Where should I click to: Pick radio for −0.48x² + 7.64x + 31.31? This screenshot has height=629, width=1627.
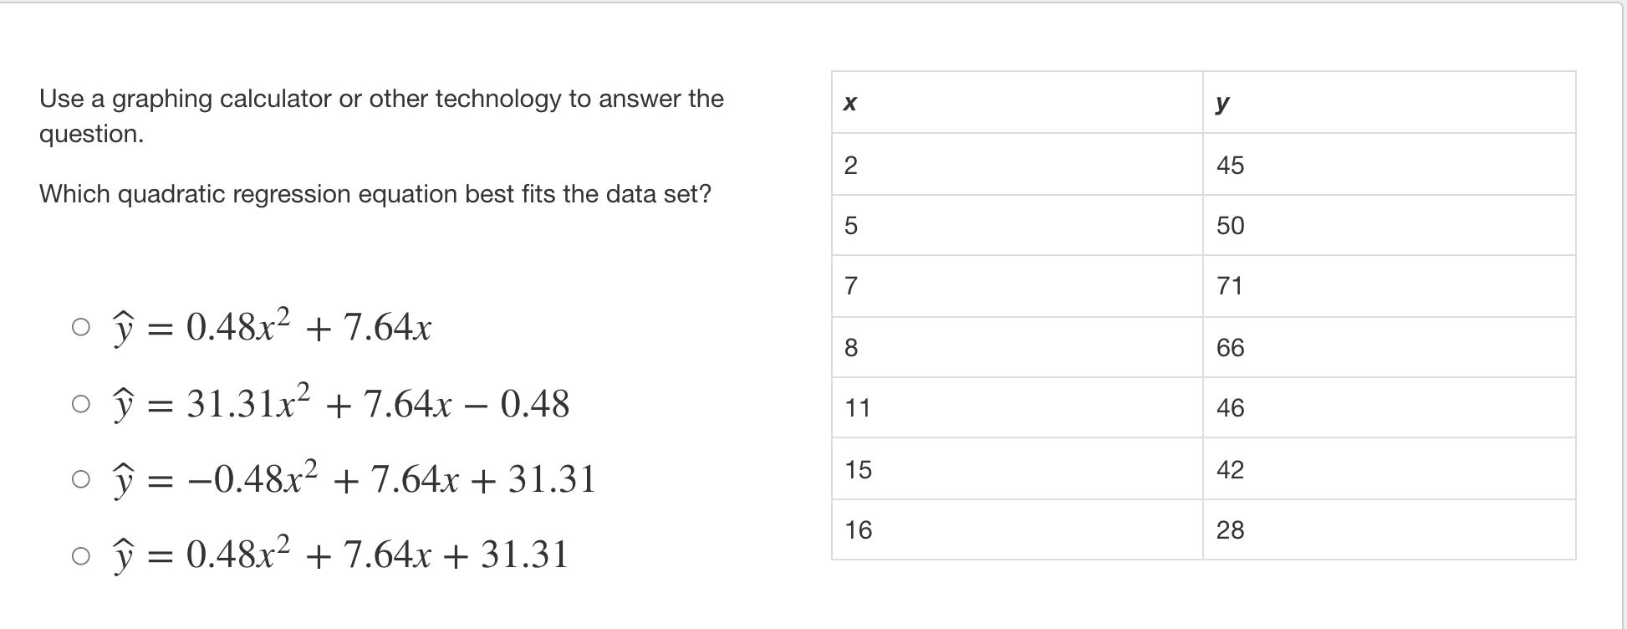tap(80, 480)
